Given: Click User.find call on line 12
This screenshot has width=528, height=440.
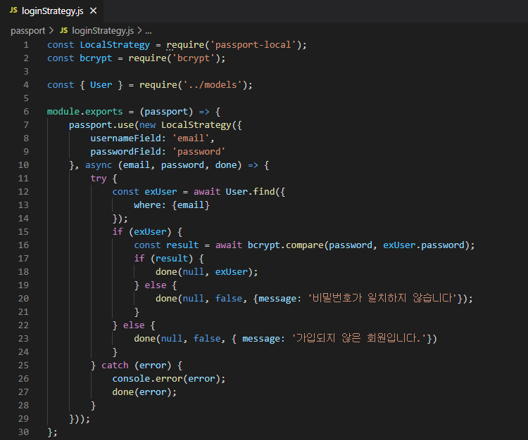Looking at the screenshot, I should [x=250, y=192].
